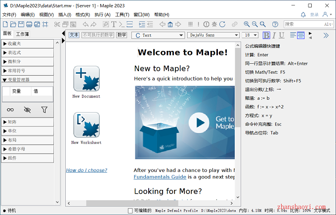Open 工具(T) menu

(122, 14)
